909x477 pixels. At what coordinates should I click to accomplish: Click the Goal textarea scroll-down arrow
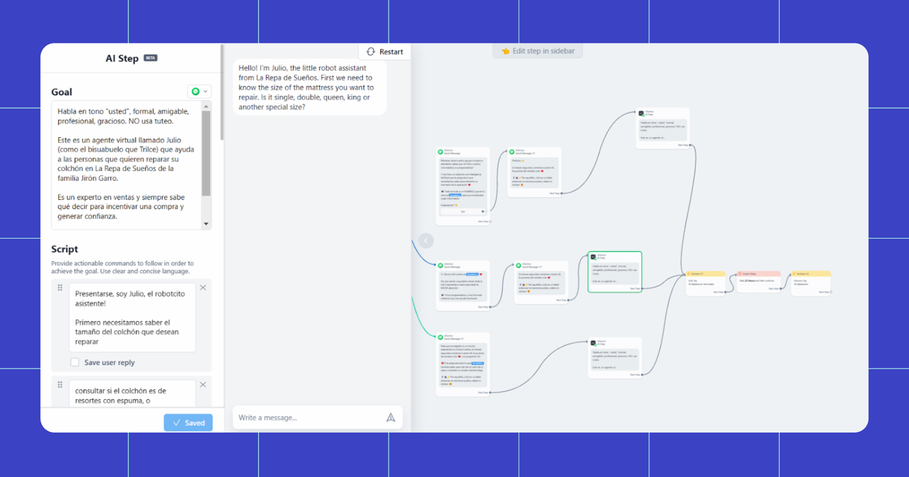click(206, 224)
